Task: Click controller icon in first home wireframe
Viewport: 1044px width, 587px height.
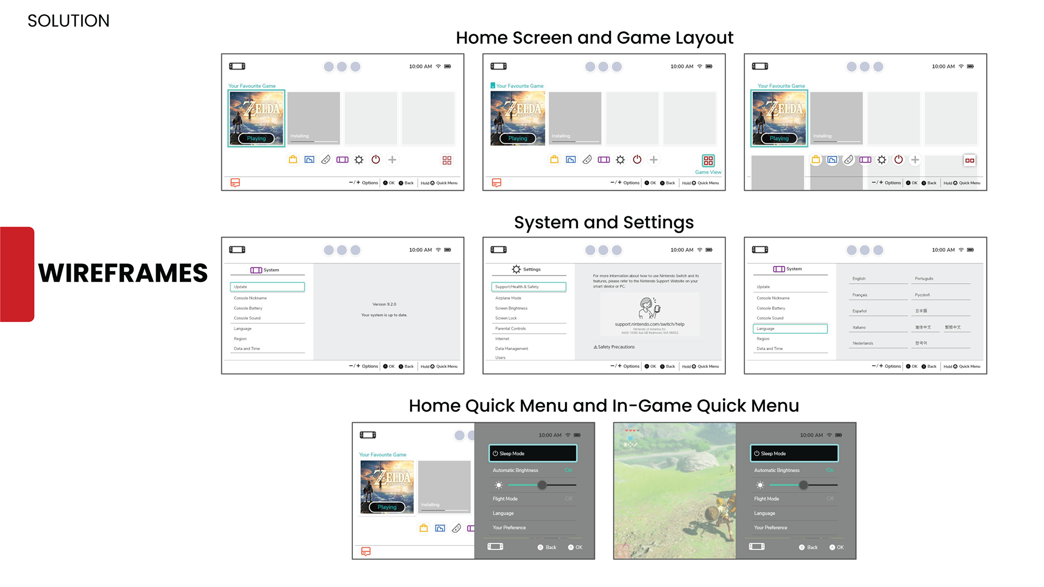Action: pos(325,160)
